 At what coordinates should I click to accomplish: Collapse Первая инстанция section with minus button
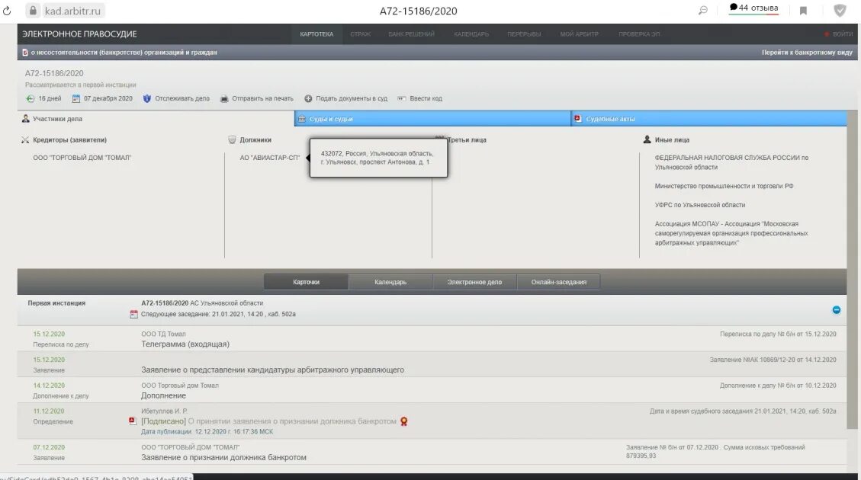(x=837, y=310)
